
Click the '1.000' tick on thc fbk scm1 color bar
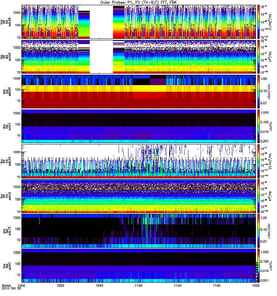(x=264, y=252)
